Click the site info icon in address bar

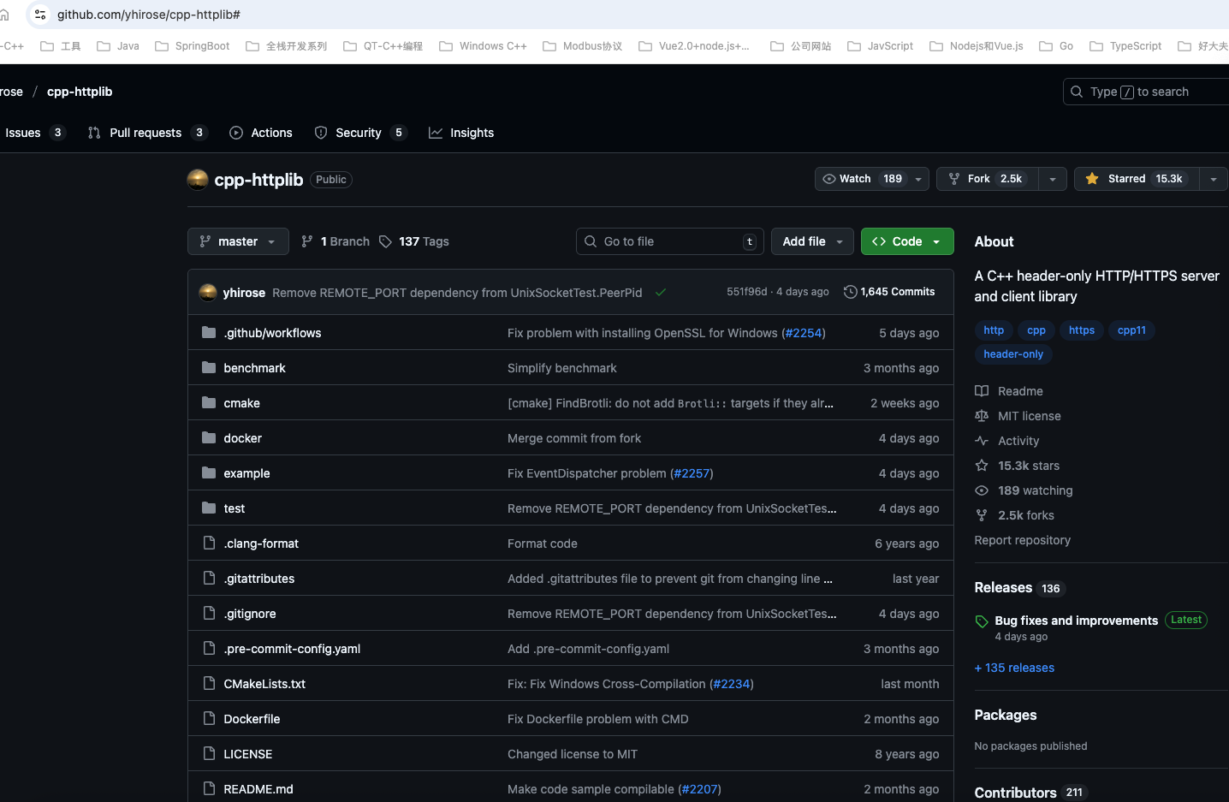40,15
